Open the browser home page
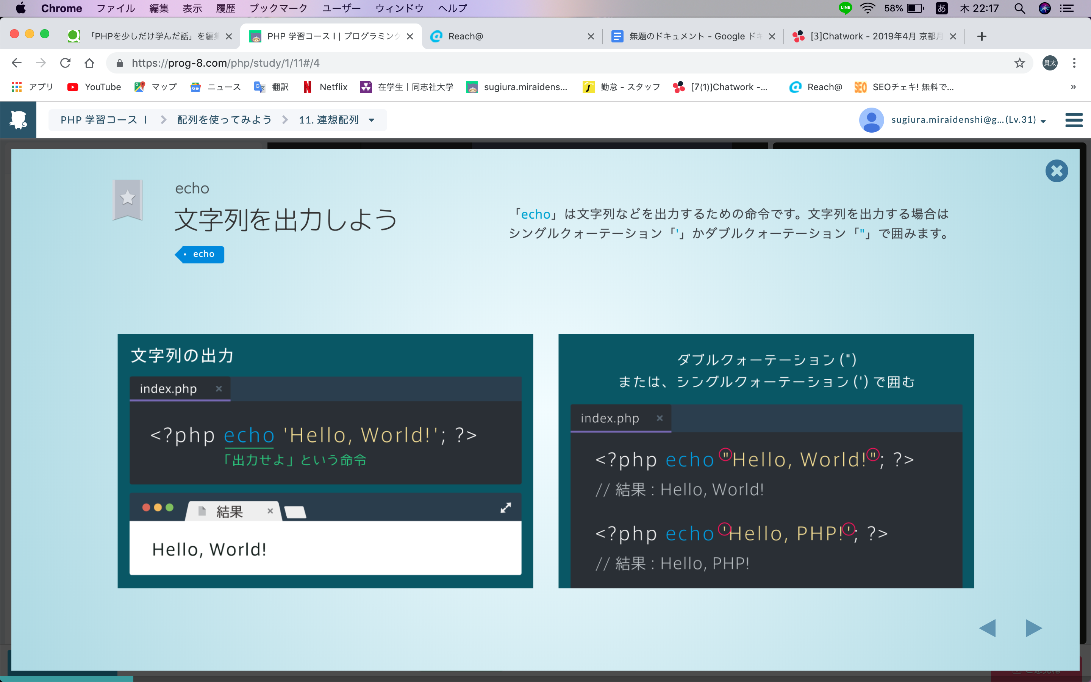Screen dimensions: 1091x682 tap(89, 63)
